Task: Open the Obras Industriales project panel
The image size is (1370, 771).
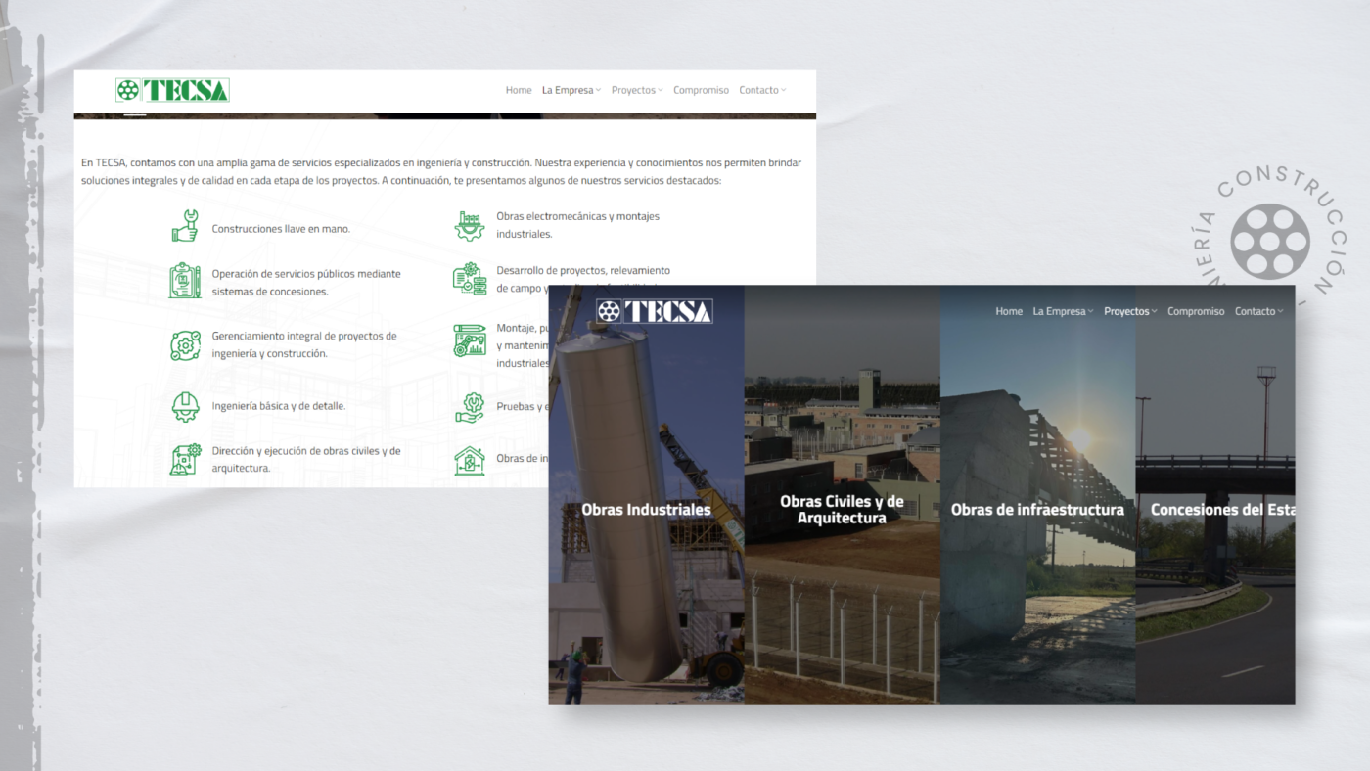Action: 646,509
